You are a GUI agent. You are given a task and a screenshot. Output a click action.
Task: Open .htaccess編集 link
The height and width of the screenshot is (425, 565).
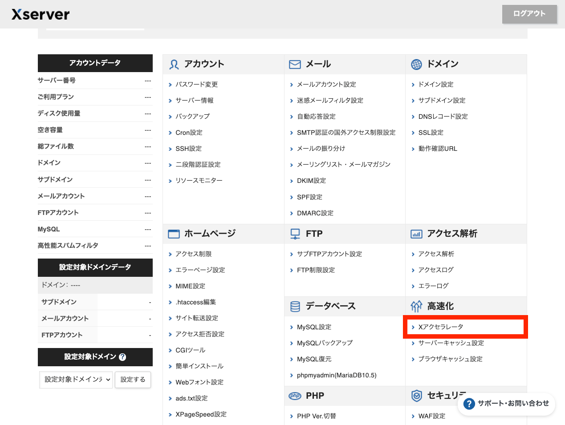195,302
